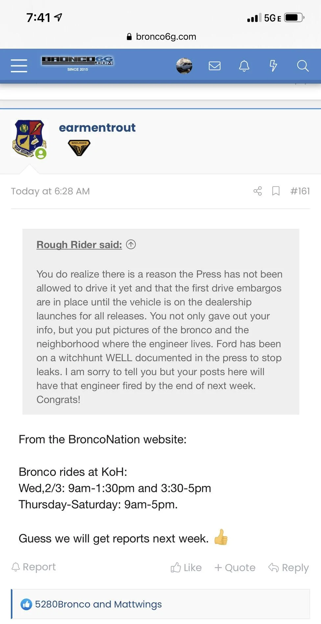Report this post
Viewport: 321px width, 624px height.
[x=34, y=567]
